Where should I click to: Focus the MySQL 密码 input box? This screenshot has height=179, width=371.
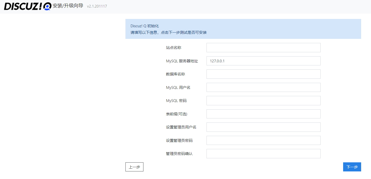(263, 100)
